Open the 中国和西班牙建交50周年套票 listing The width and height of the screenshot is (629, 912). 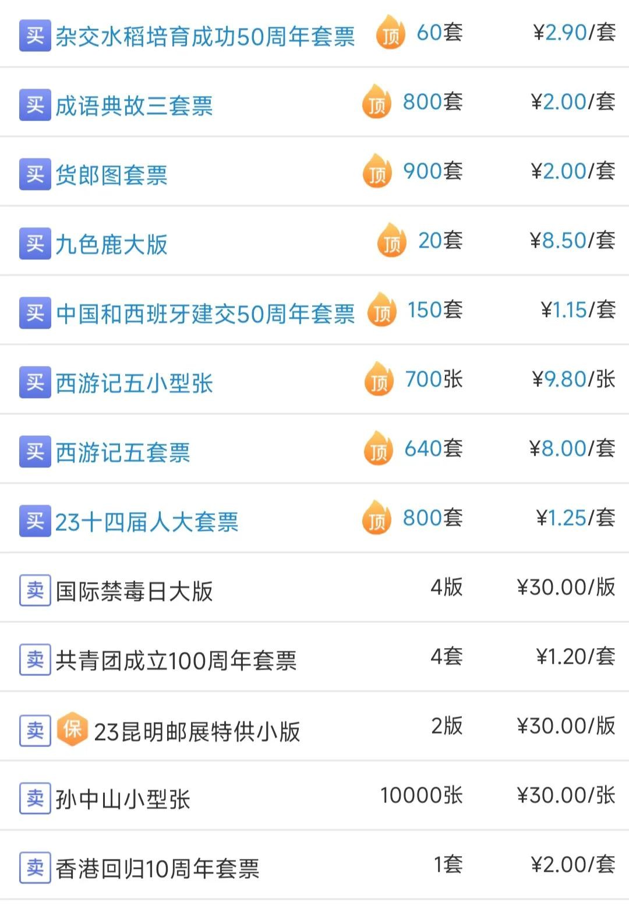click(205, 314)
